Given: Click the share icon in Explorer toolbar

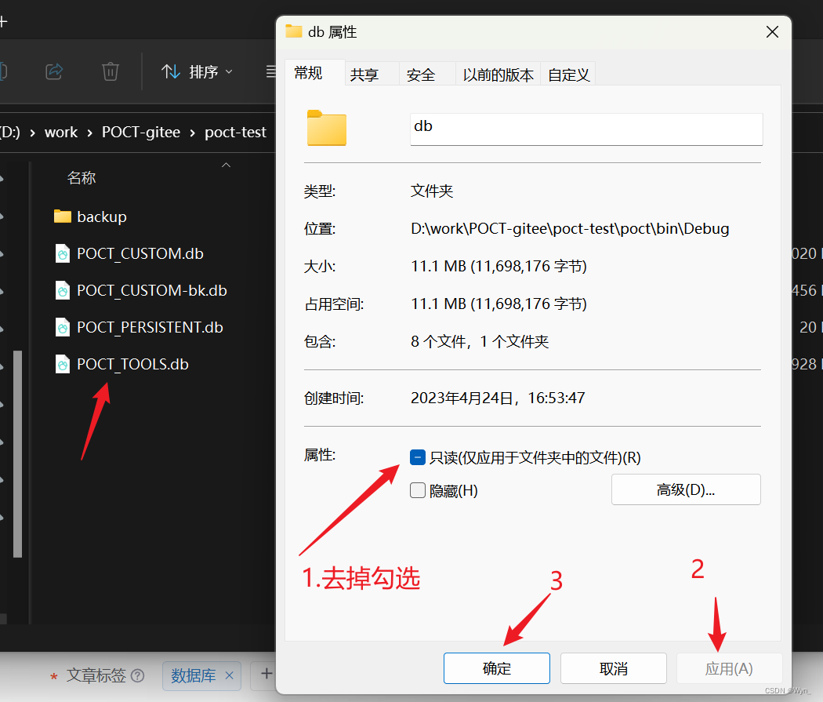Looking at the screenshot, I should coord(53,71).
